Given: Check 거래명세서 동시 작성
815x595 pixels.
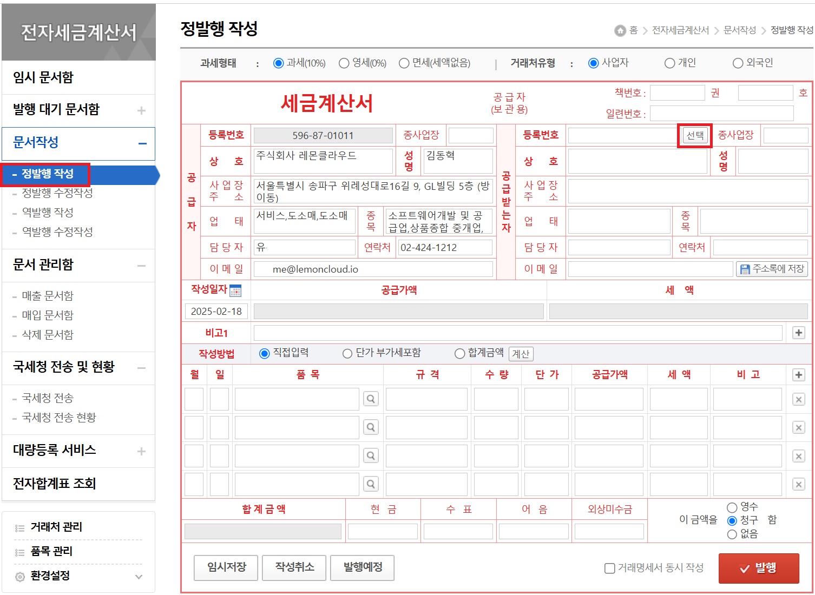Looking at the screenshot, I should (609, 568).
